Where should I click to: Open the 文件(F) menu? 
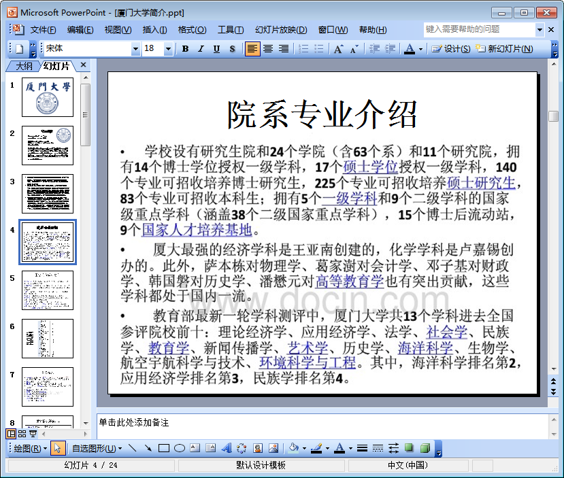(x=43, y=30)
